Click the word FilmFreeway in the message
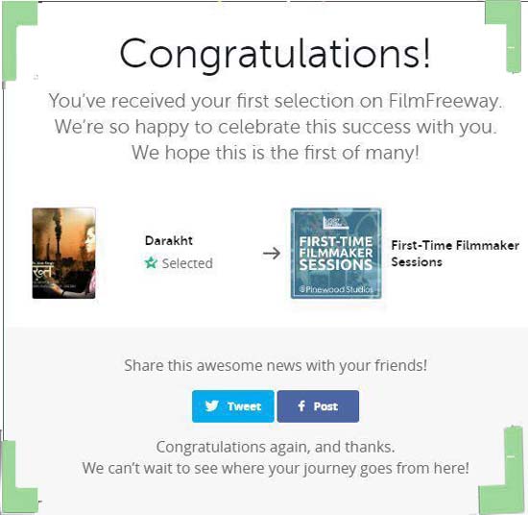 click(x=444, y=101)
